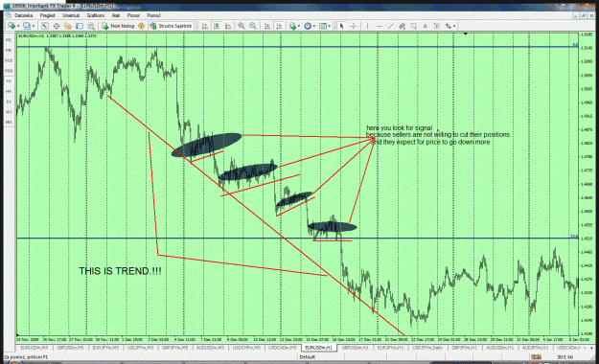Zoom in the chart
Image resolution: width=599 pixels, height=364 pixels.
pyautogui.click(x=242, y=26)
